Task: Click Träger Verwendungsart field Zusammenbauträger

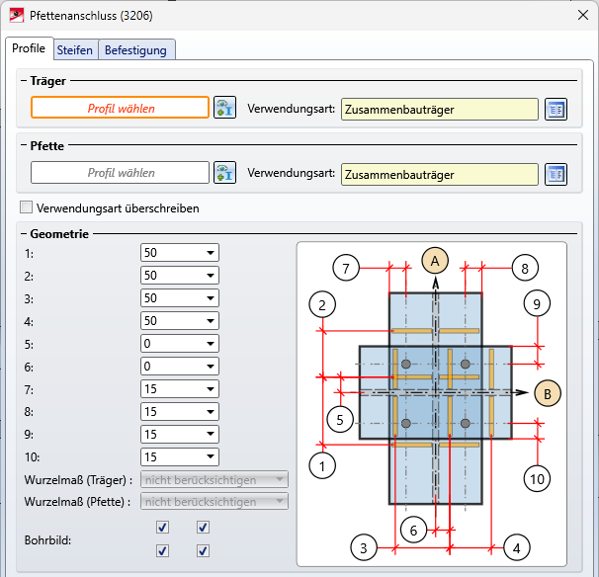Action: (440, 110)
